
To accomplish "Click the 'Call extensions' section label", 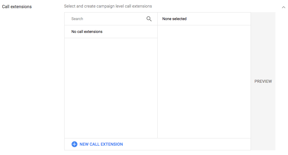I will coord(17,6).
